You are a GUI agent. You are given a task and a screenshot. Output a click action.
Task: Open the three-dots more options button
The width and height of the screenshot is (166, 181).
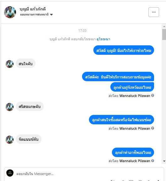(x=154, y=12)
